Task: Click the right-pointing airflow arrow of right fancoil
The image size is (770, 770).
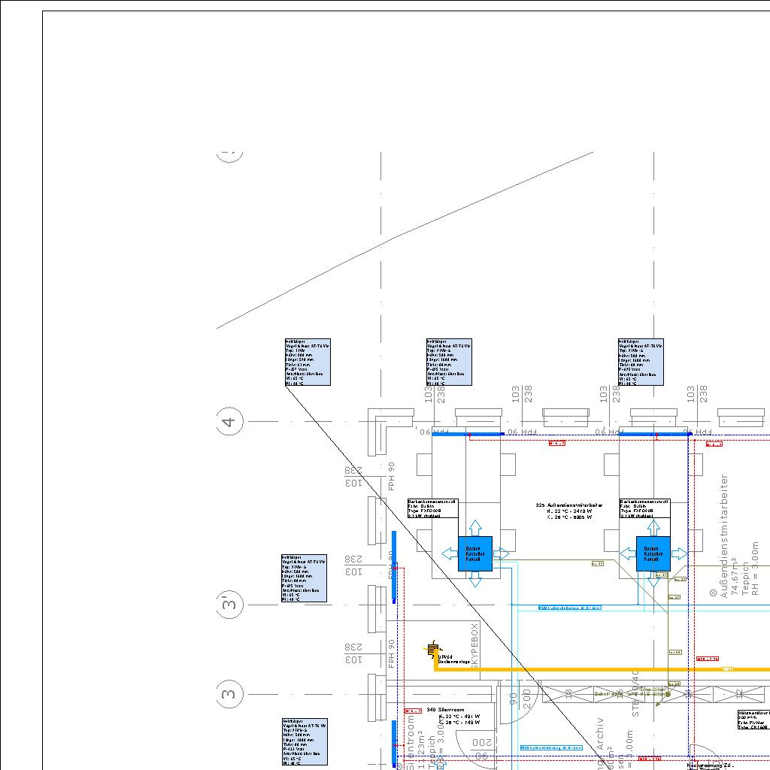Action: click(x=679, y=554)
